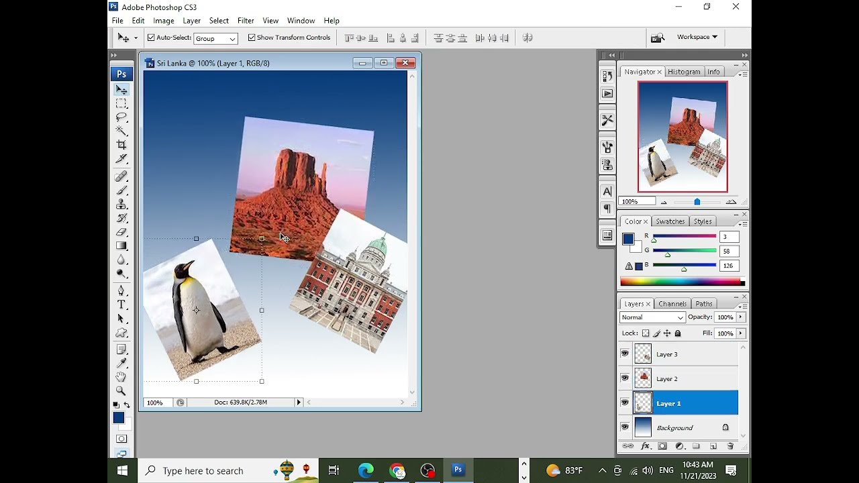Click foreground color swatch in toolbox
Viewport: 859px width, 483px height.
point(118,418)
